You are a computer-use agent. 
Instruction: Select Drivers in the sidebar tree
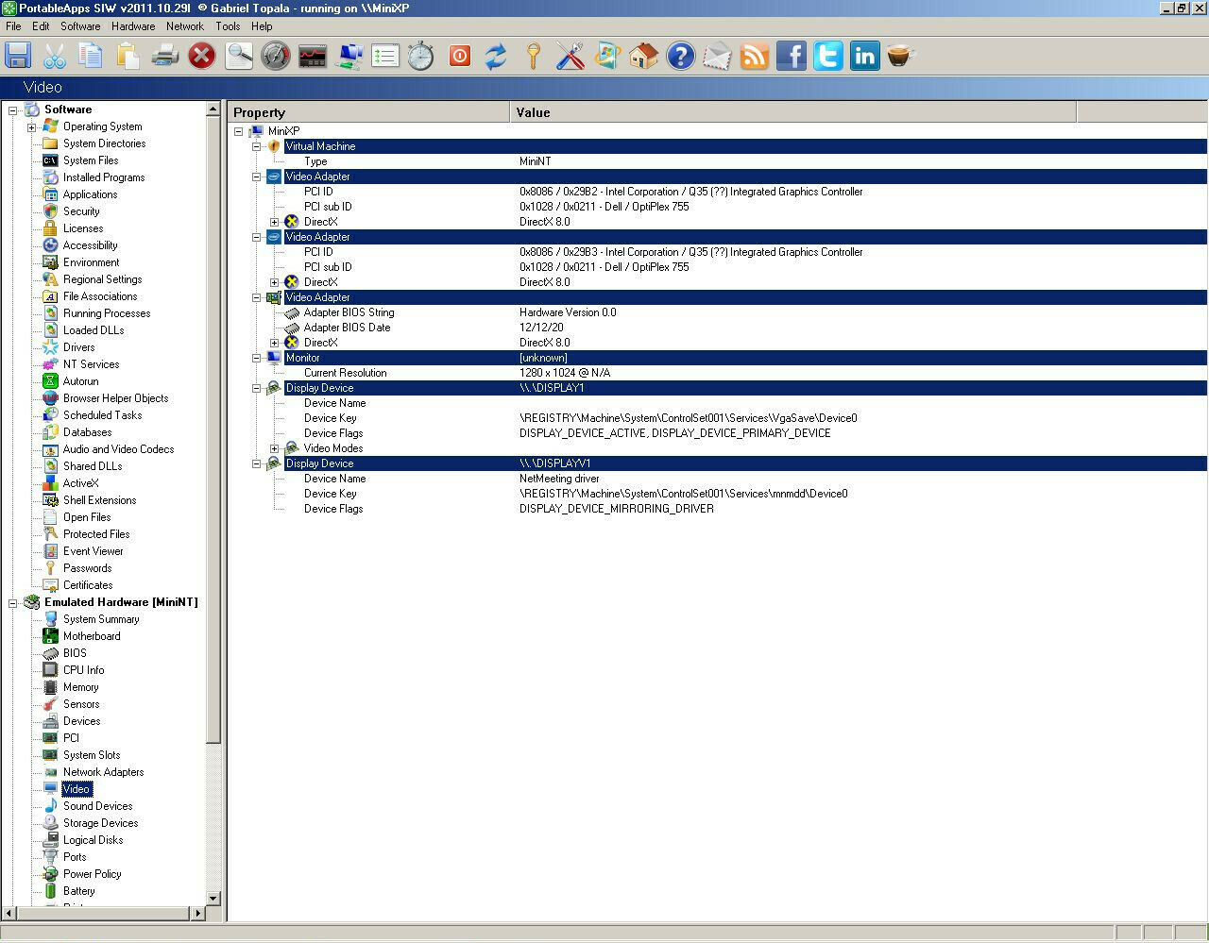pyautogui.click(x=78, y=347)
